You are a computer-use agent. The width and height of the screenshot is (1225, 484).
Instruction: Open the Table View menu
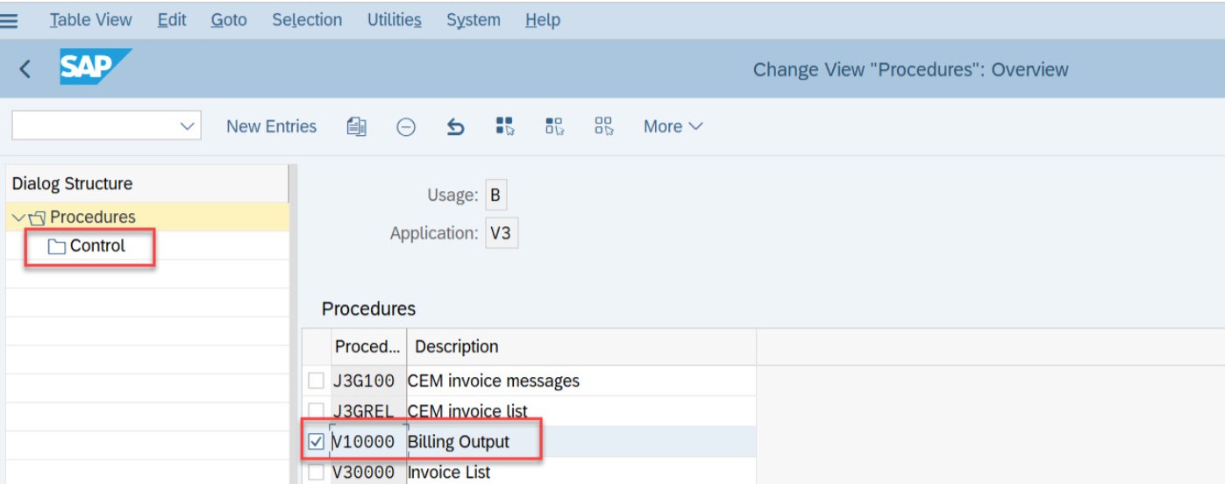click(x=90, y=19)
